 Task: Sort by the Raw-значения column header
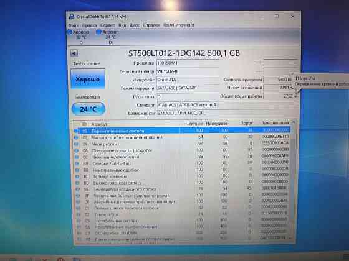click(275, 123)
